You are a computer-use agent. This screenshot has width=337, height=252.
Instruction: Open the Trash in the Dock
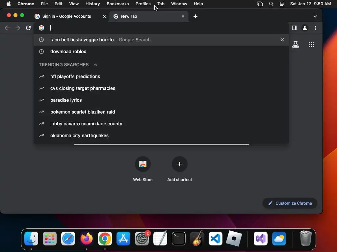pos(306,238)
